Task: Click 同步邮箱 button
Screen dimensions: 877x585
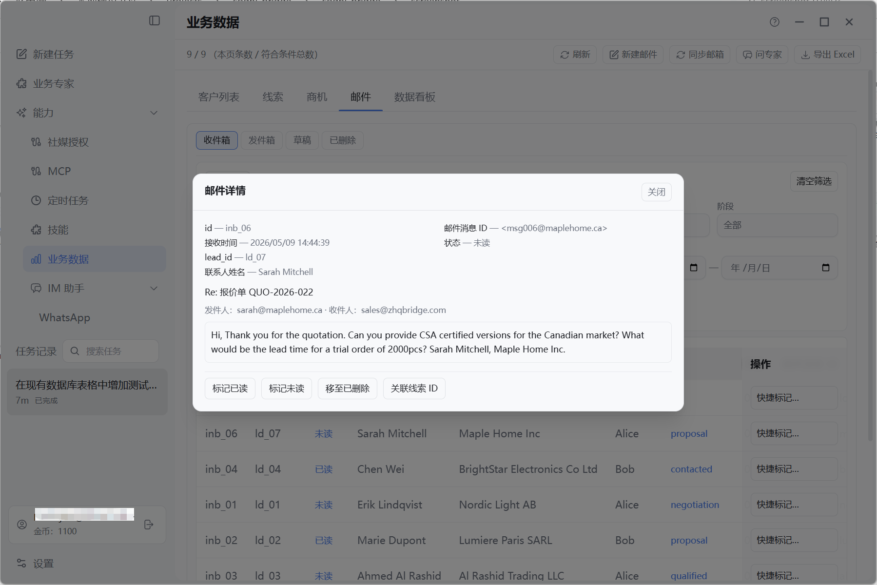Action: pos(700,55)
